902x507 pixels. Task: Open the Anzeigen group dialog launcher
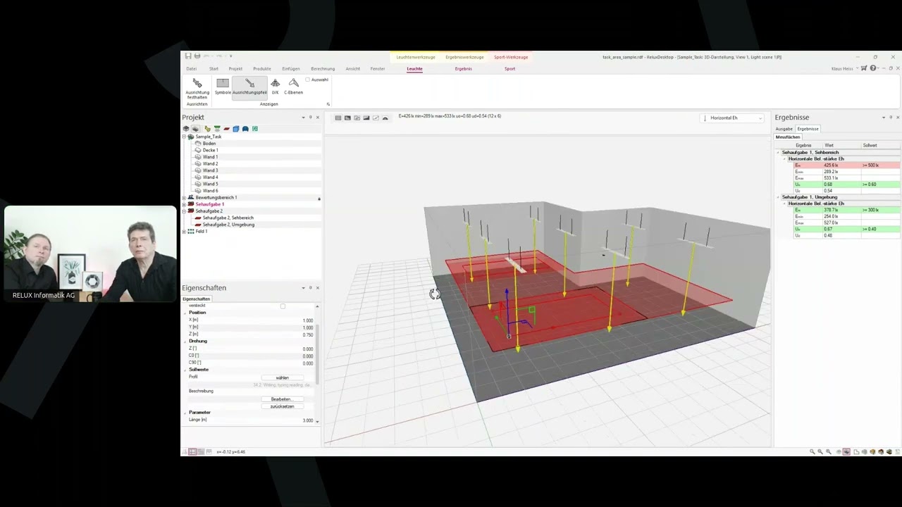[x=328, y=104]
